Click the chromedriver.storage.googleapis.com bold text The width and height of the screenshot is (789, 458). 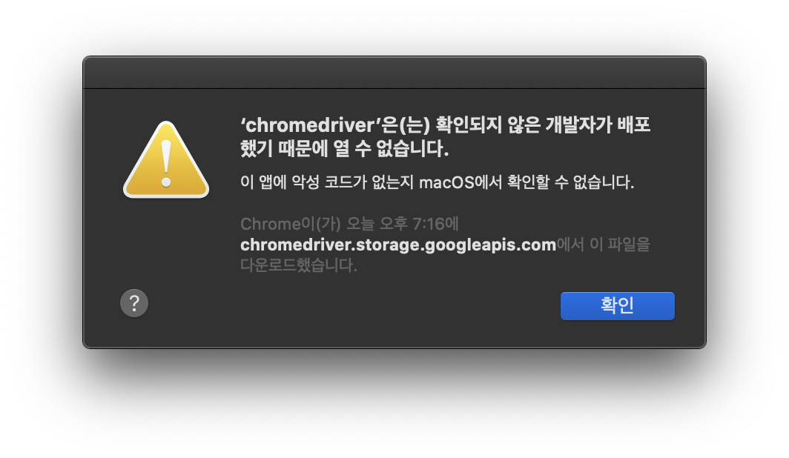pyautogui.click(x=398, y=245)
